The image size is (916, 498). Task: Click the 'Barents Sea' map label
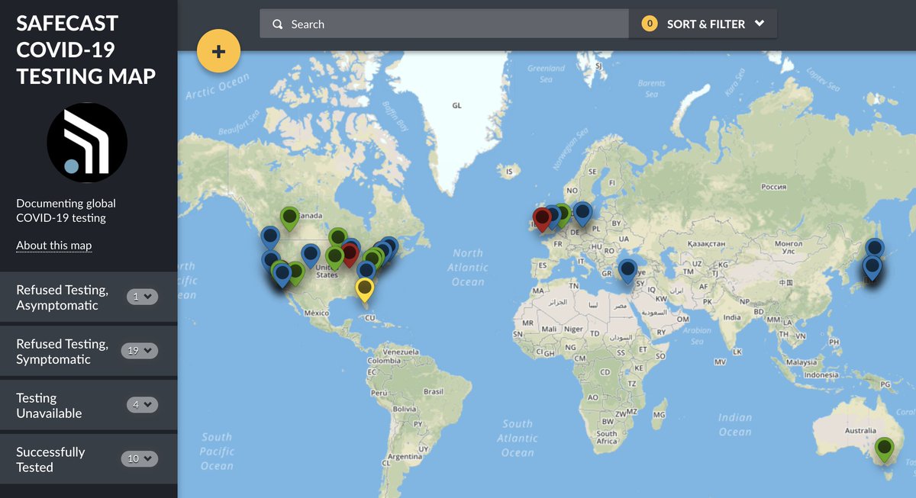point(651,88)
